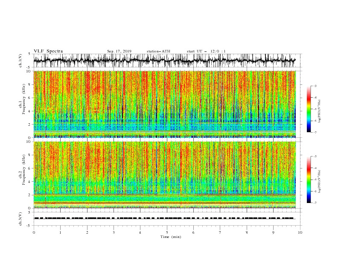Click time axis tick label "6"
This screenshot has height=261, width=338.
(x=193, y=232)
